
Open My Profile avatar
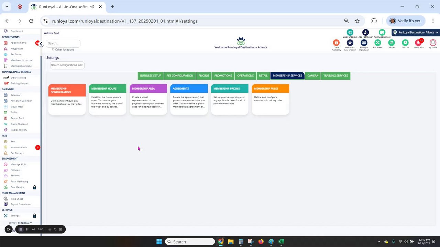coord(433,43)
